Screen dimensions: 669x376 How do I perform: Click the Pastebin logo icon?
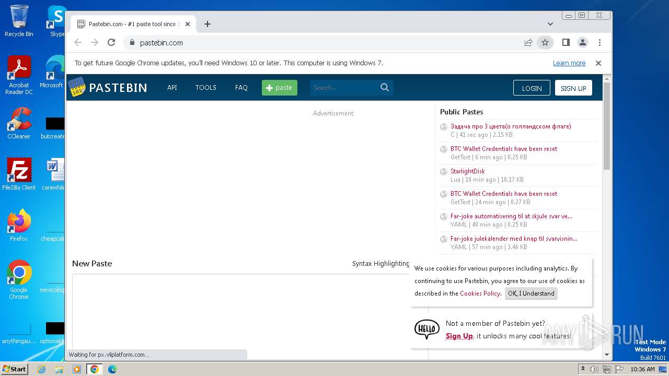[x=77, y=87]
